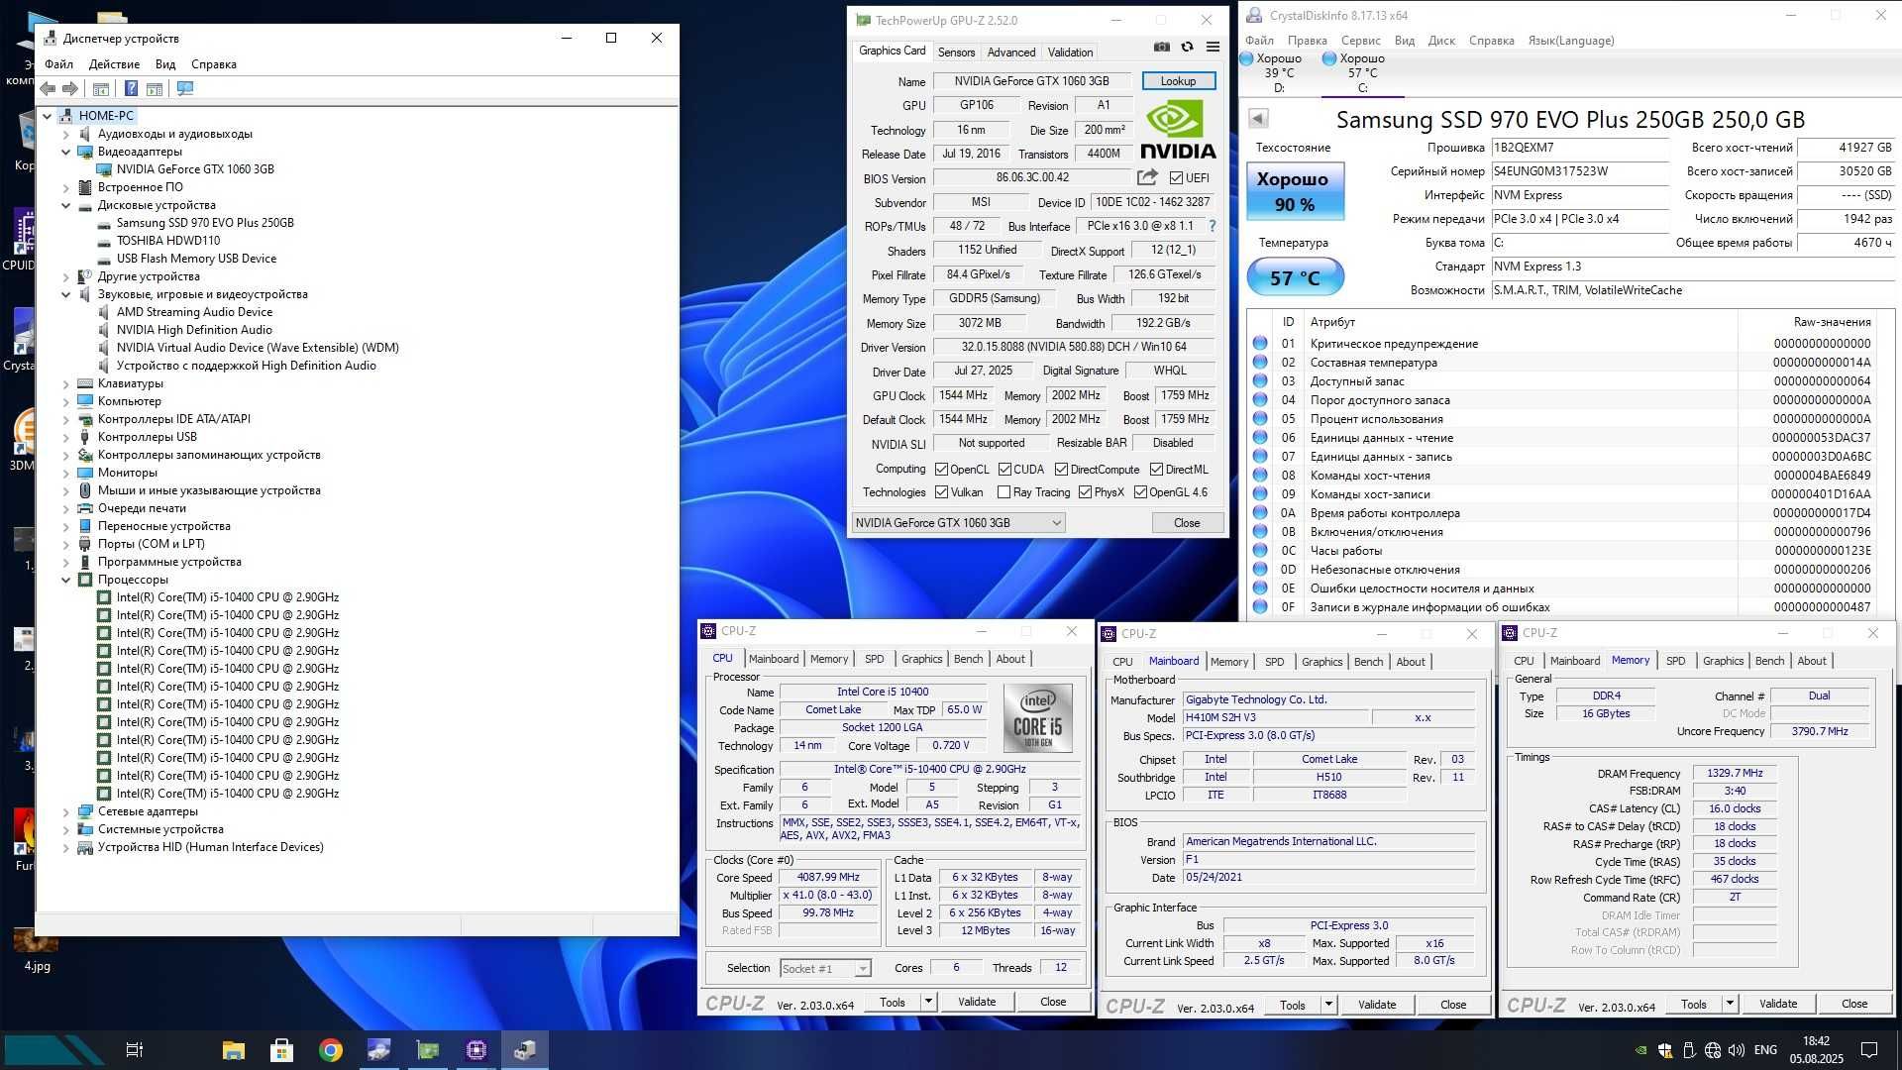Collapse the Видеоадаптеры category

pyautogui.click(x=66, y=152)
